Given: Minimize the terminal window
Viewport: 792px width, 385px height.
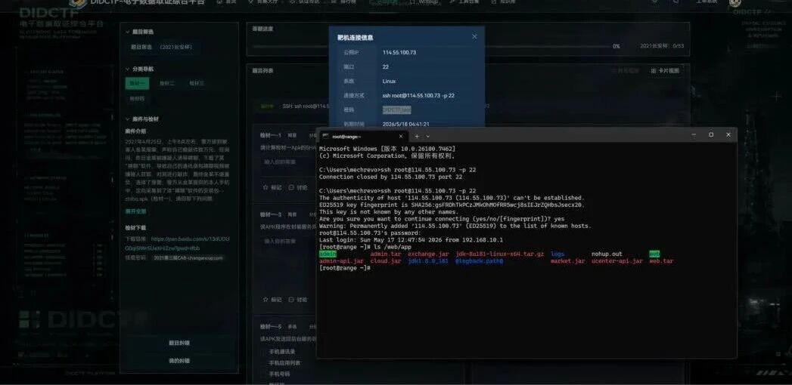Looking at the screenshot, I should click(694, 134).
